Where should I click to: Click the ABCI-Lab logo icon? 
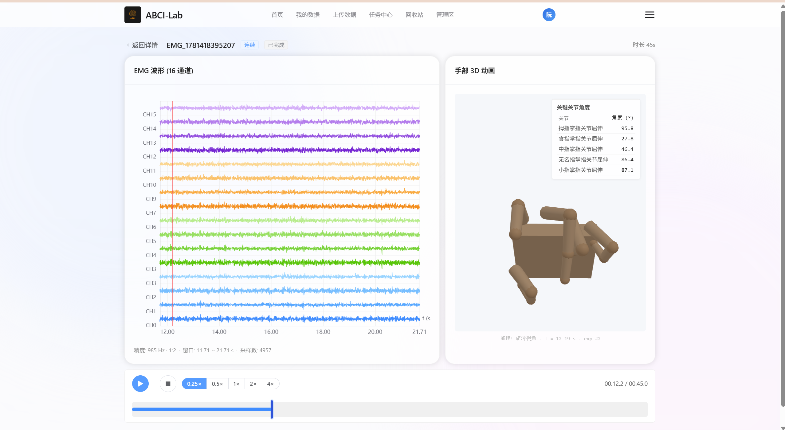click(x=132, y=15)
